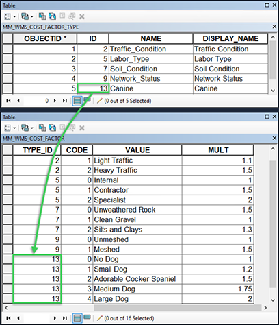This screenshot has height=325, width=279.
Task: Select the MM_WMS_COST_FACTOR tab
Action: point(34,139)
